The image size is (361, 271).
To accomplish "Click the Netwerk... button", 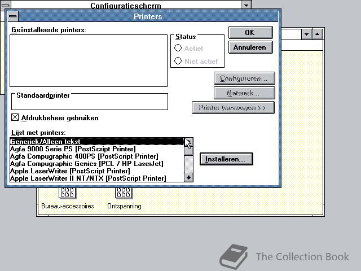I will (244, 93).
